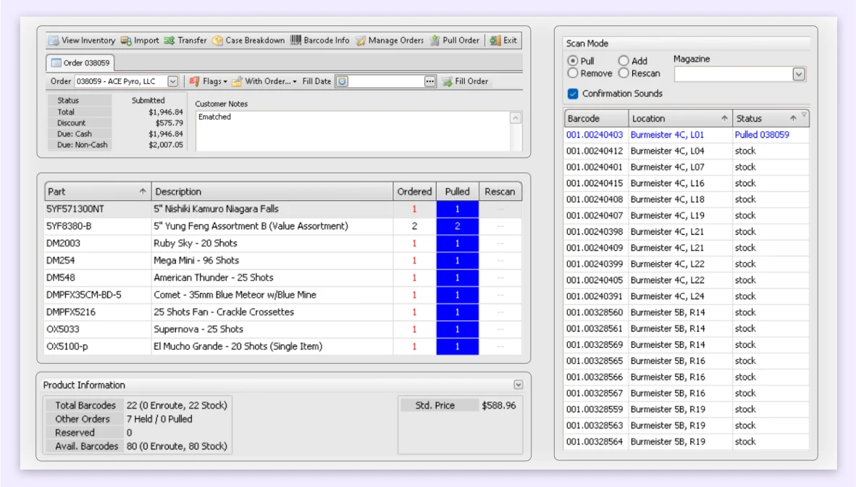Open Case Breakdown tool

pyautogui.click(x=217, y=41)
